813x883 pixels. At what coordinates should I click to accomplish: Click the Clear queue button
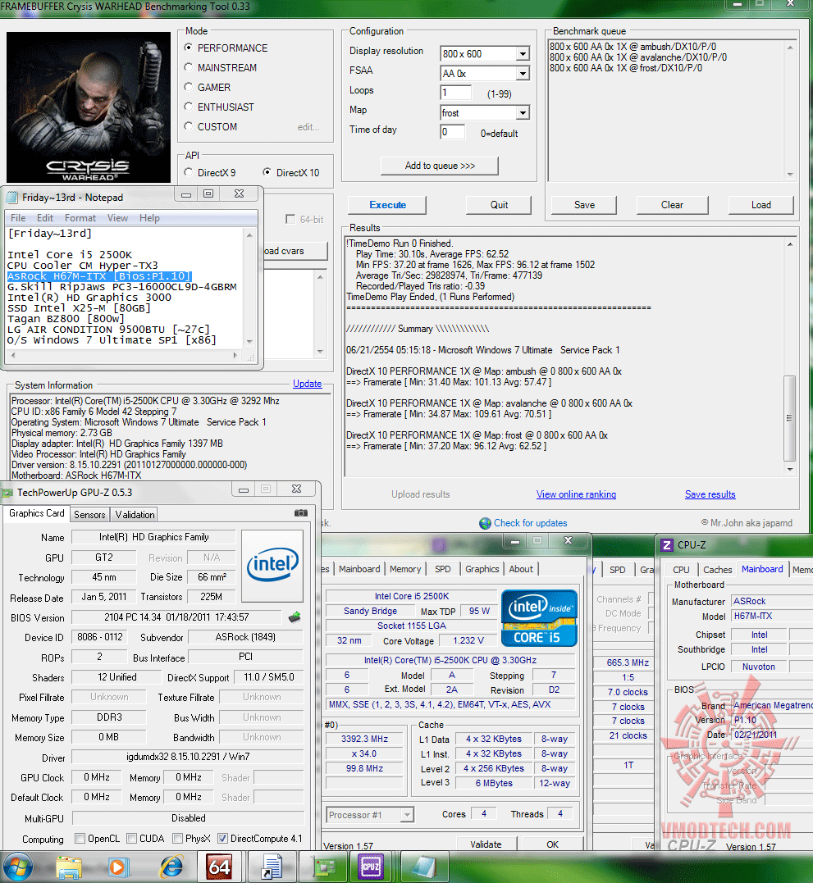point(672,205)
